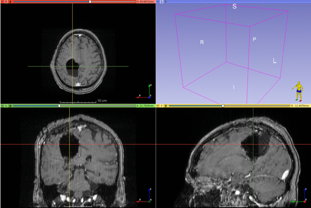311x208 pixels.
Task: Click the P label inside the 3D bounding box
Action: pos(254,39)
